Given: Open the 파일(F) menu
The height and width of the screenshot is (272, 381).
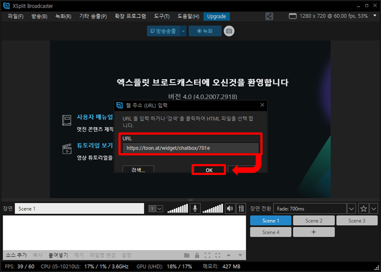Looking at the screenshot, I should (15, 16).
